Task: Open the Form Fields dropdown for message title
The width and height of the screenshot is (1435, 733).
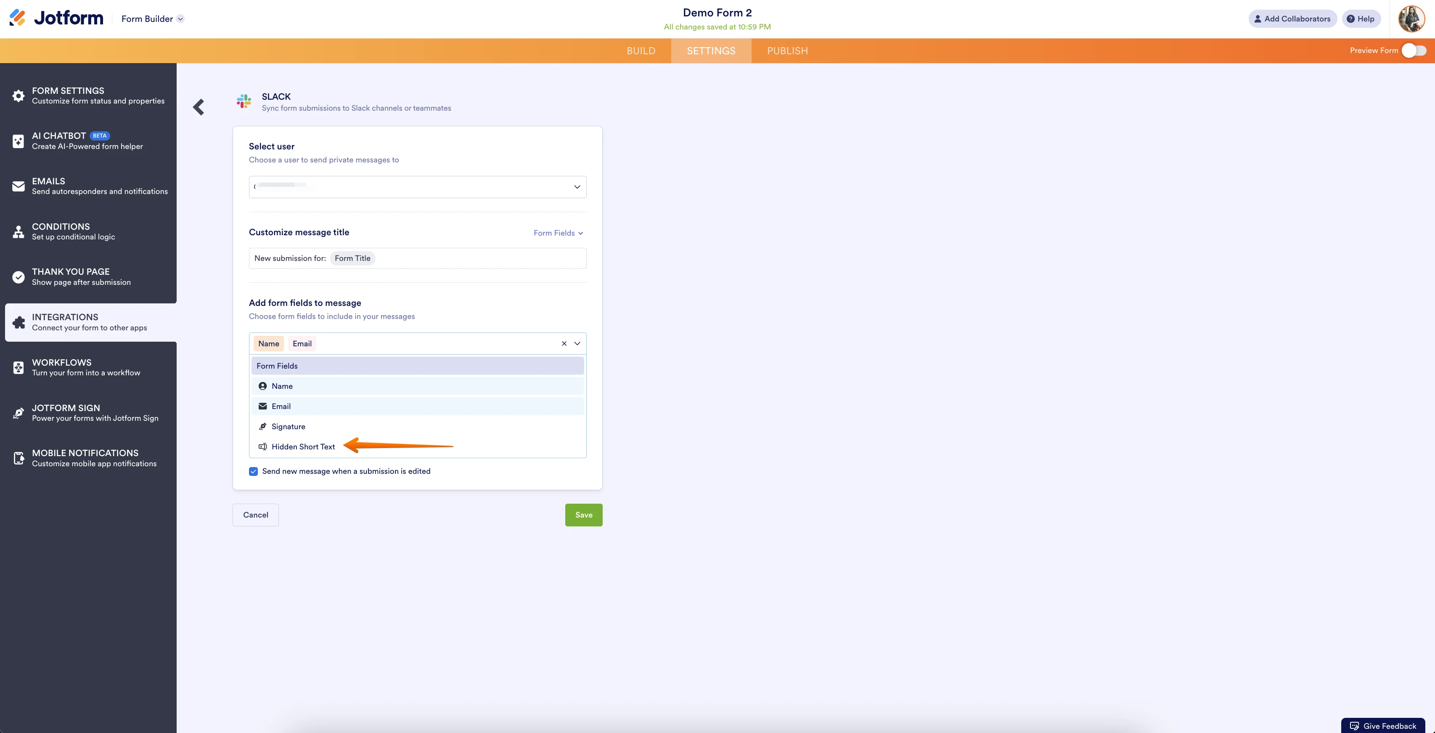Action: pos(558,232)
